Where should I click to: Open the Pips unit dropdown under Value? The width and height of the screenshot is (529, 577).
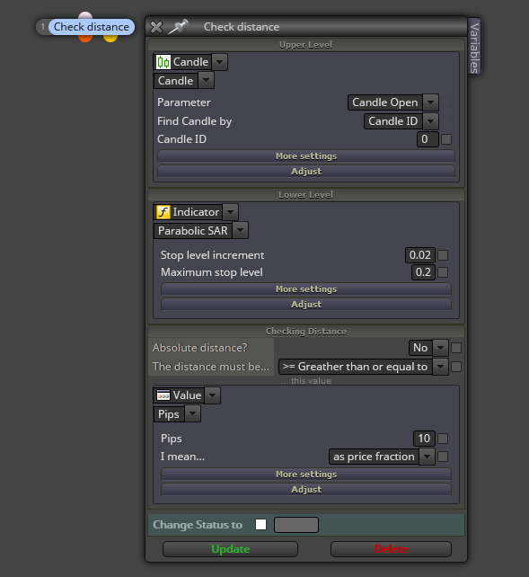coord(193,414)
